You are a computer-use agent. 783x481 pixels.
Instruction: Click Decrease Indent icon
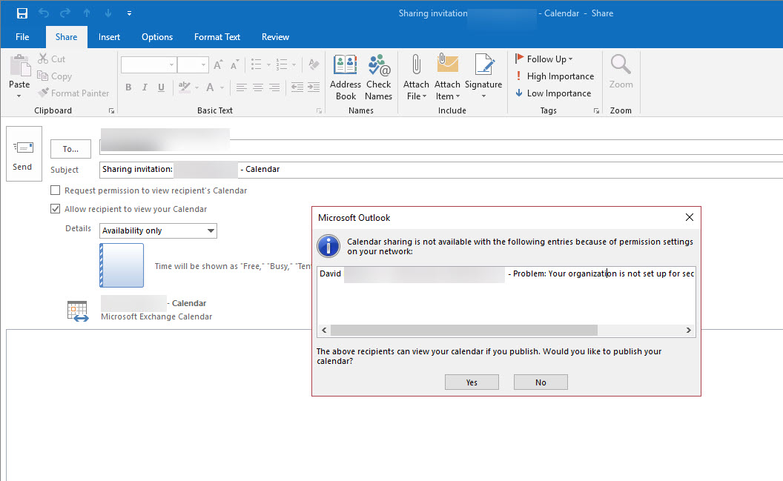pos(297,87)
